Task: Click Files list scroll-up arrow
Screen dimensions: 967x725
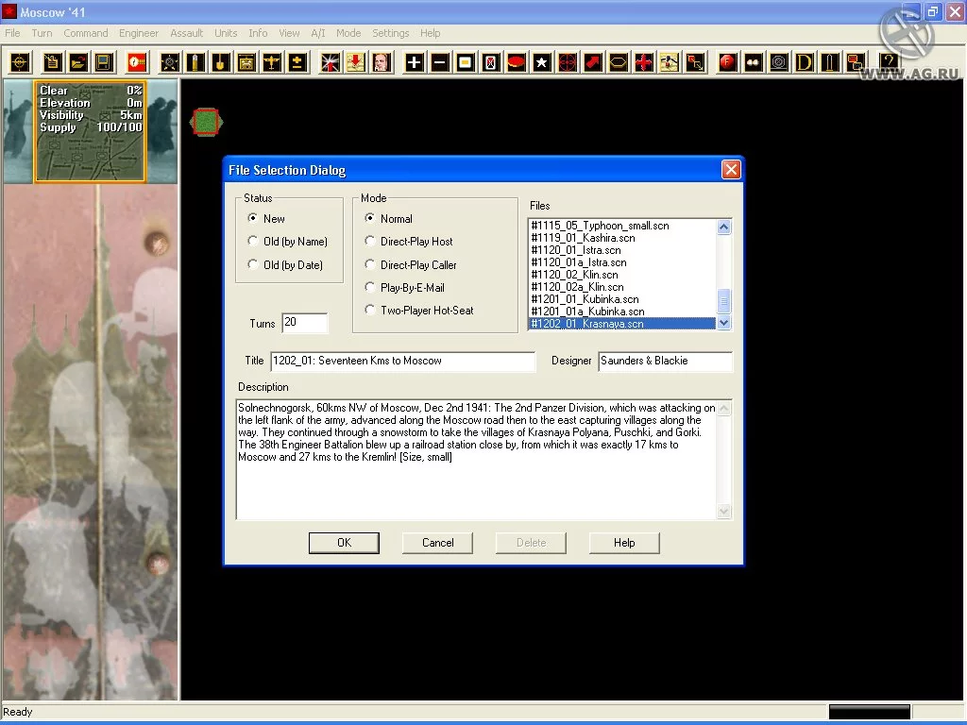Action: [x=724, y=227]
